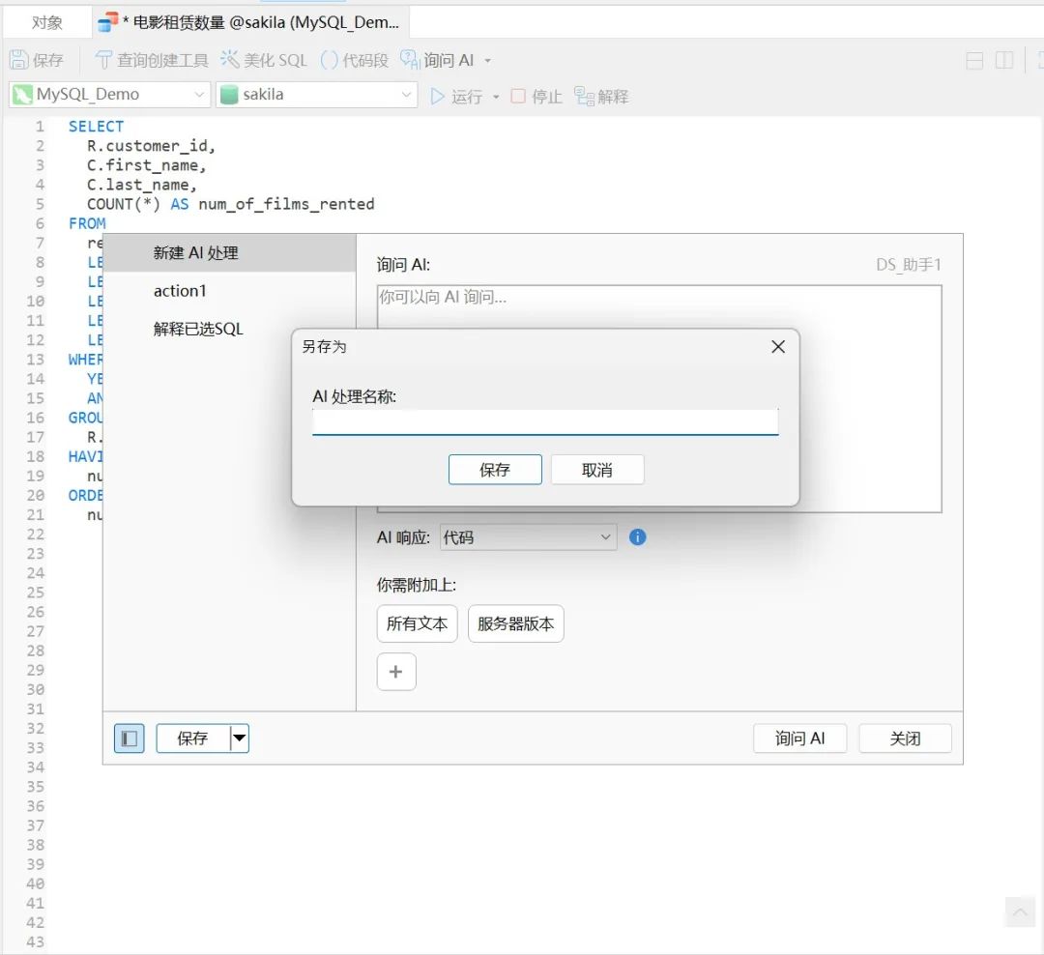Switch to the 对象 tab
The image size is (1044, 955).
click(45, 20)
